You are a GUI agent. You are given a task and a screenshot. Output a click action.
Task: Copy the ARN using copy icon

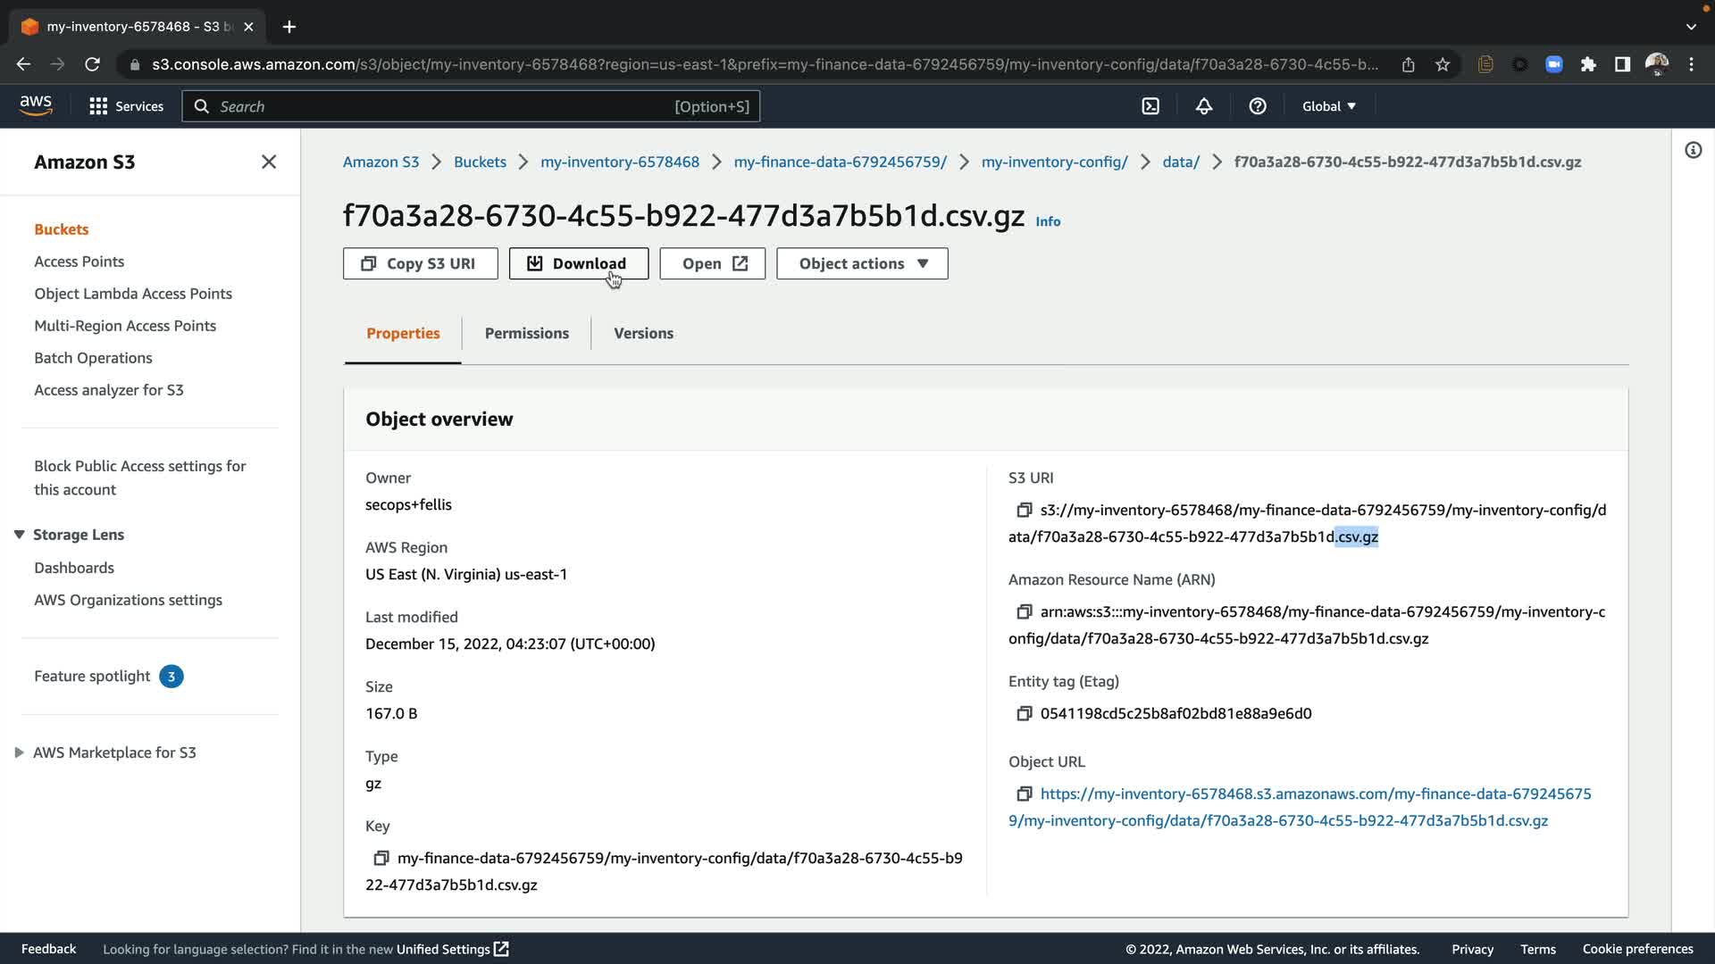tap(1024, 611)
